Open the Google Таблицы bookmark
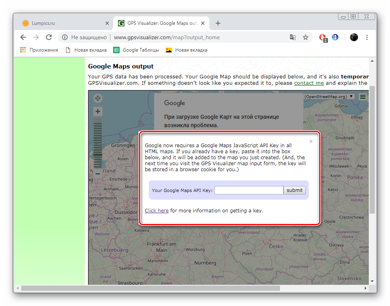Image resolution: width=390 pixels, height=306 pixels. point(136,50)
